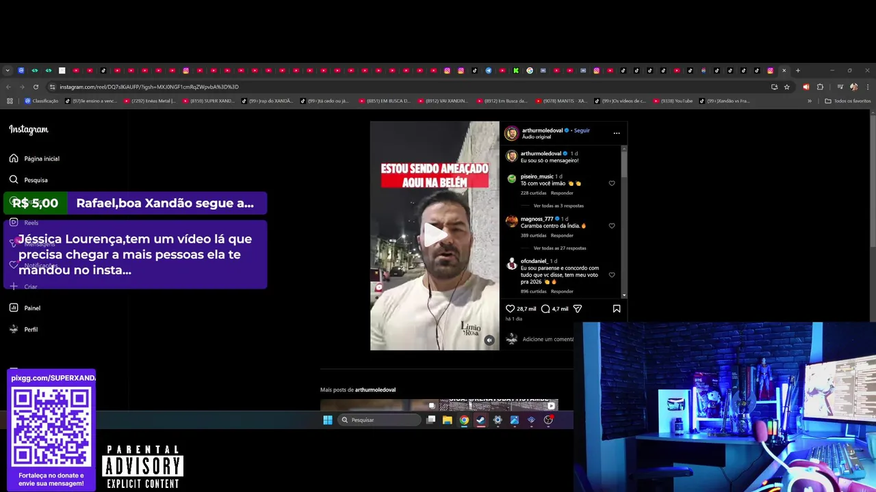The height and width of the screenshot is (492, 876).
Task: Go back in the browser
Action: click(x=8, y=87)
